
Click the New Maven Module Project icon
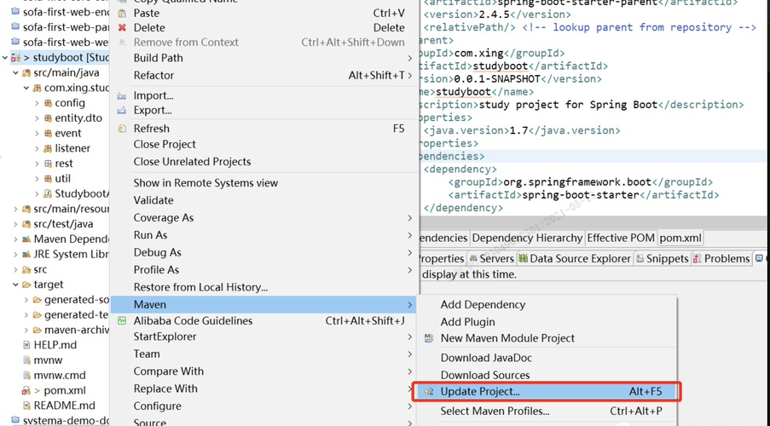click(x=429, y=338)
